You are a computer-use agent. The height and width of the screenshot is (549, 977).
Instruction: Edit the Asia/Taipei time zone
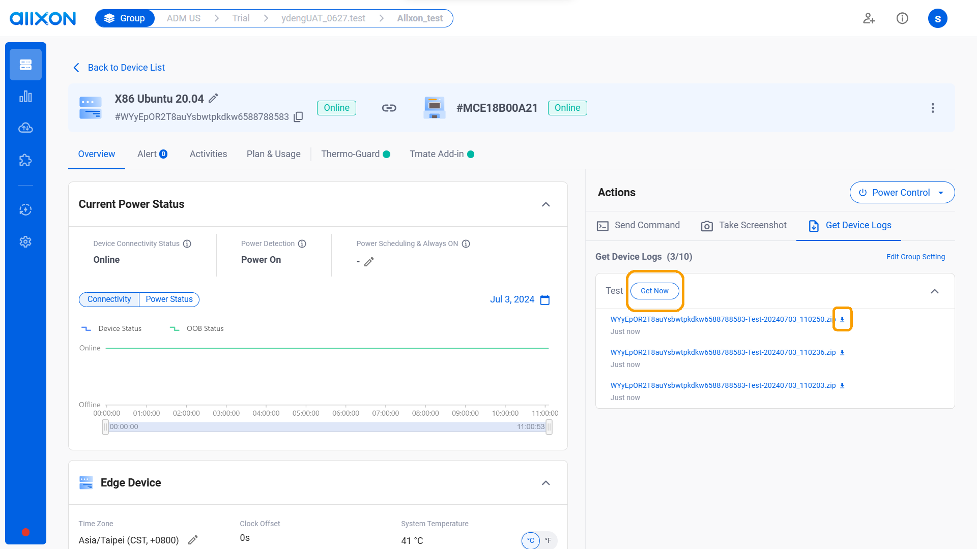(x=193, y=540)
